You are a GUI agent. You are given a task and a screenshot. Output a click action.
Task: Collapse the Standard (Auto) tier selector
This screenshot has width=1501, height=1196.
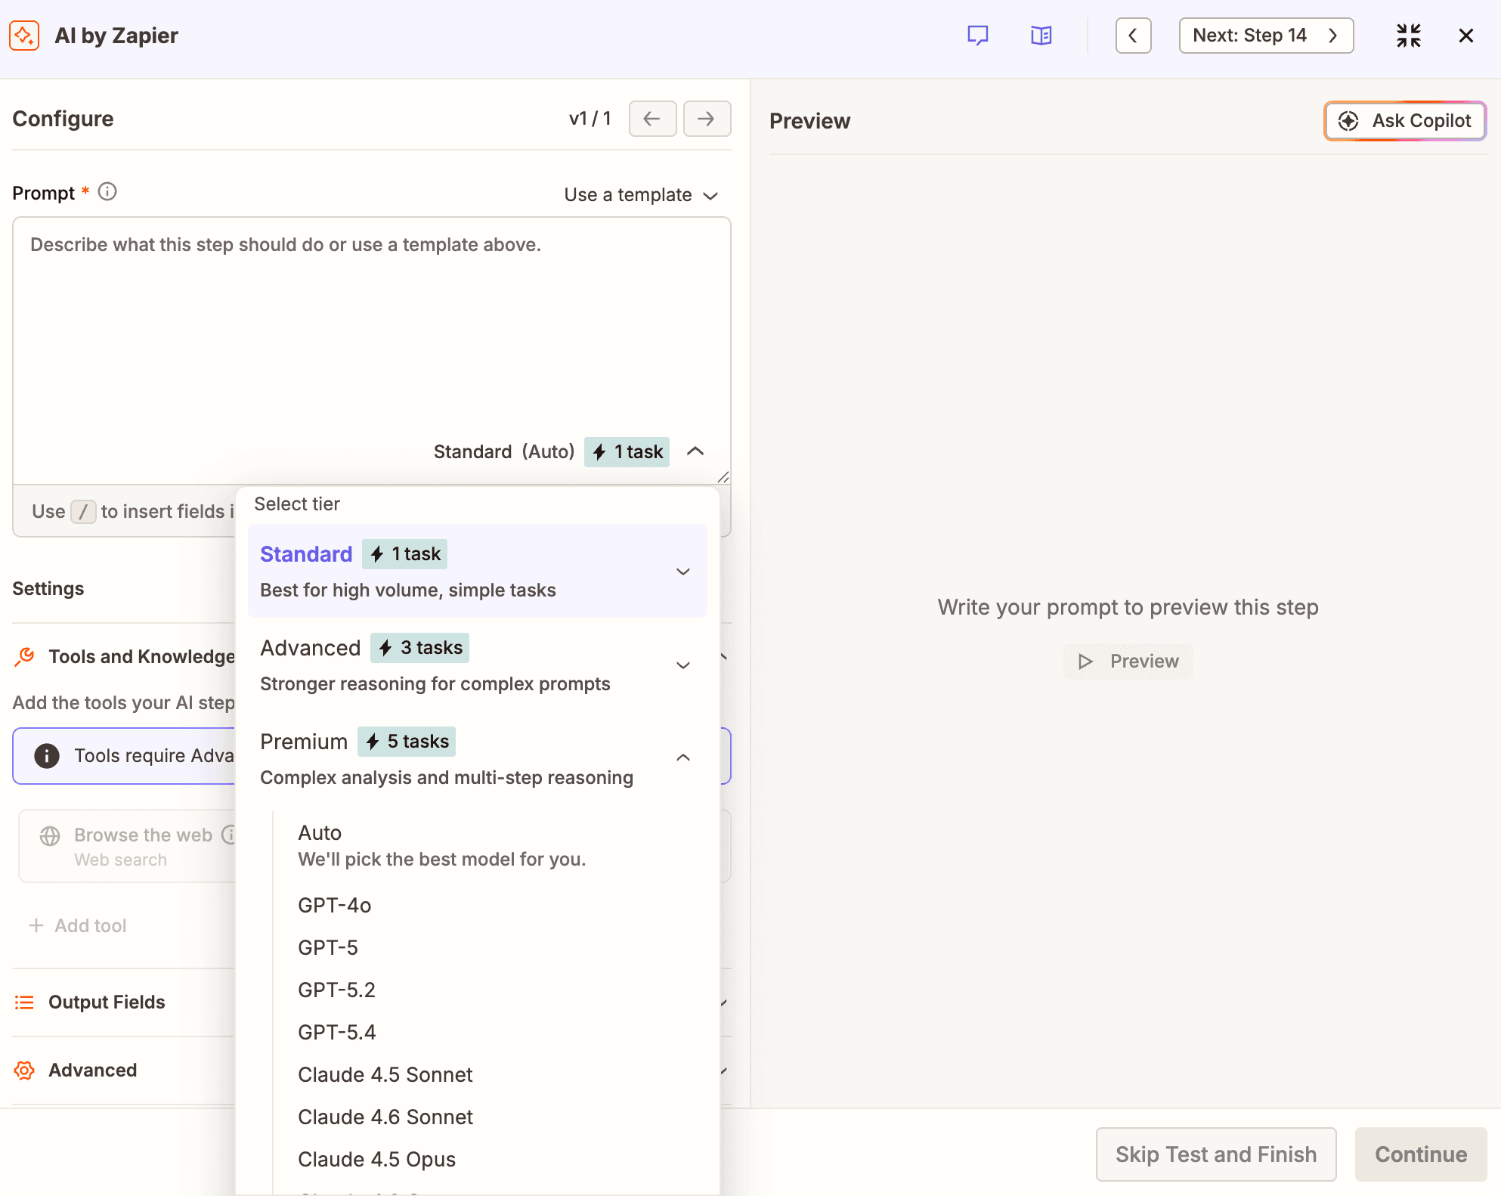(695, 451)
